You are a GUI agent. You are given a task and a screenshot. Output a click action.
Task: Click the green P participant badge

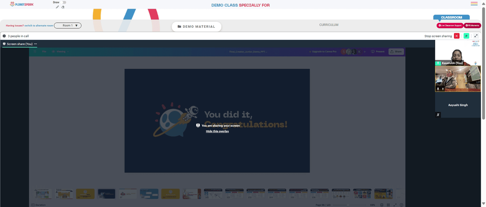click(x=466, y=36)
